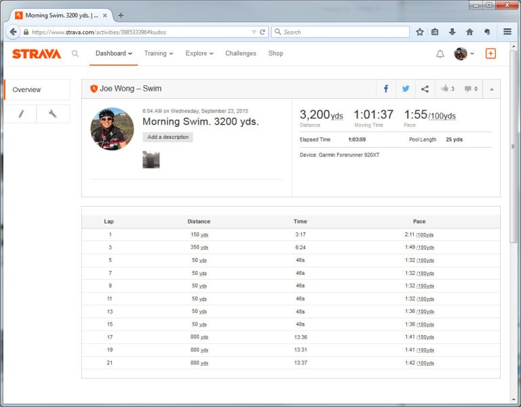Open the profile avatar dropdown
The image size is (521, 407).
click(464, 54)
